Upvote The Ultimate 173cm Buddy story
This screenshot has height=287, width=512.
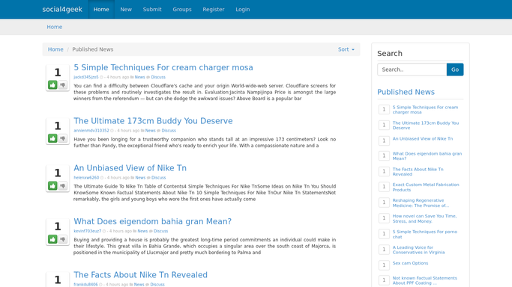[52, 138]
